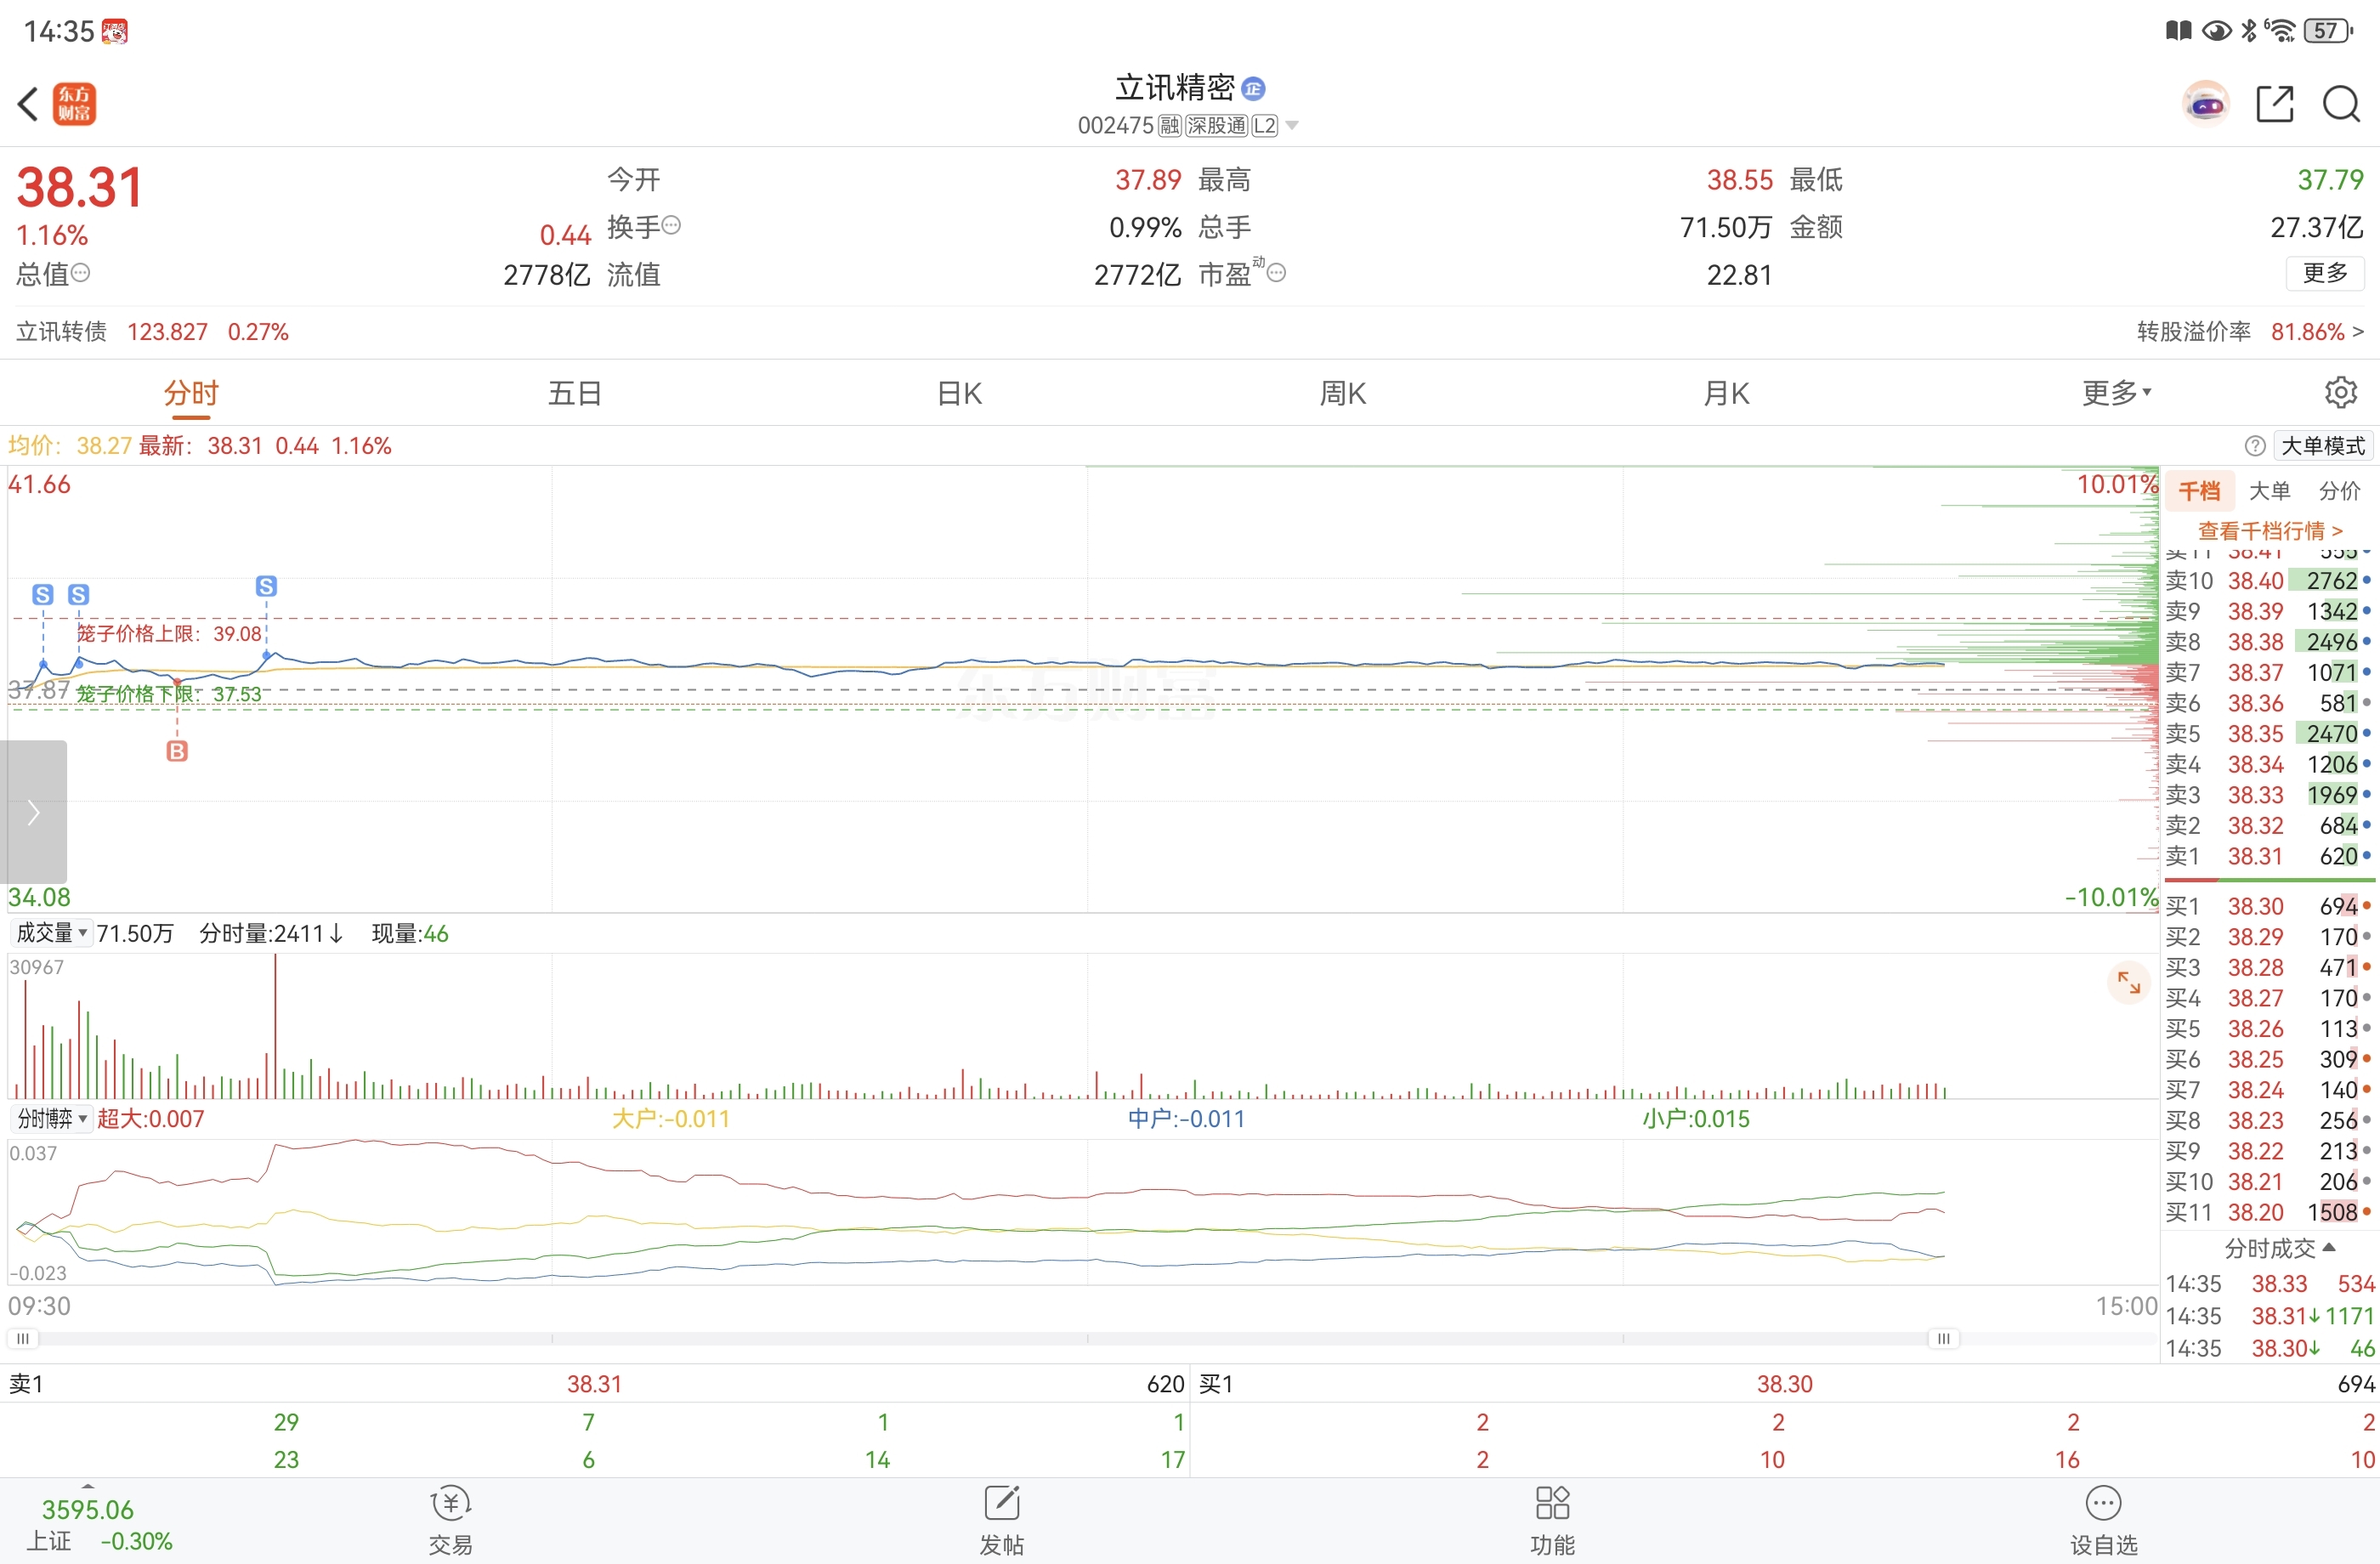
Task: Open the 发帖 post icon
Action: [x=1001, y=1521]
